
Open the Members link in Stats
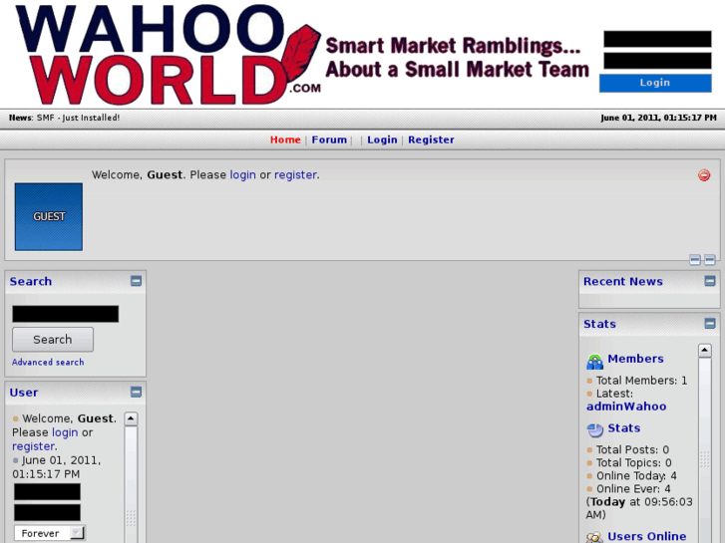pos(635,359)
